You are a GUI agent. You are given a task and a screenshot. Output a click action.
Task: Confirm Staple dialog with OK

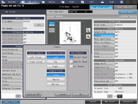click(81, 94)
